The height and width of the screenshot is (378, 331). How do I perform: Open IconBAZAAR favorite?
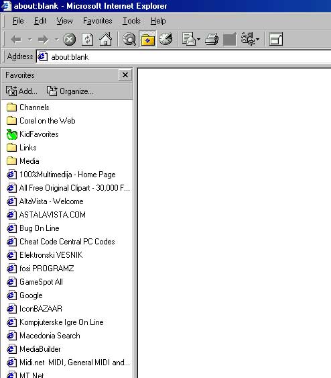pos(35,309)
